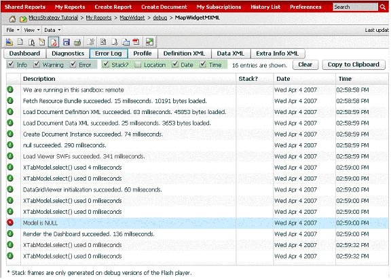391x279 pixels.
Task: Click the printer icon in the toolbar
Action: point(77,42)
